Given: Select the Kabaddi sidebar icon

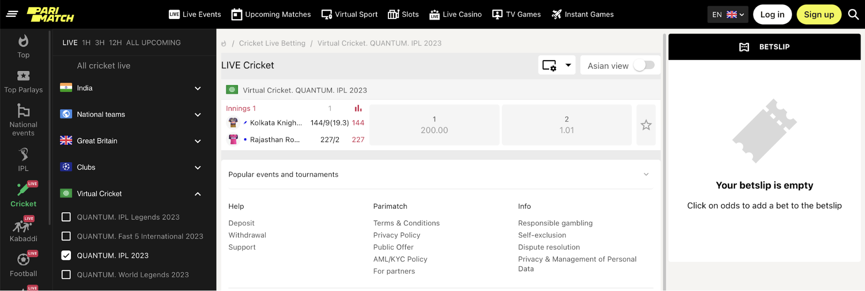Looking at the screenshot, I should coord(23,229).
